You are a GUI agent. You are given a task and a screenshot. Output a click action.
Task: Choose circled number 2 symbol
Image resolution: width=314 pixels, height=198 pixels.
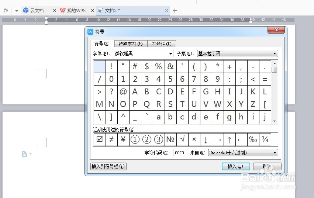(x=147, y=139)
